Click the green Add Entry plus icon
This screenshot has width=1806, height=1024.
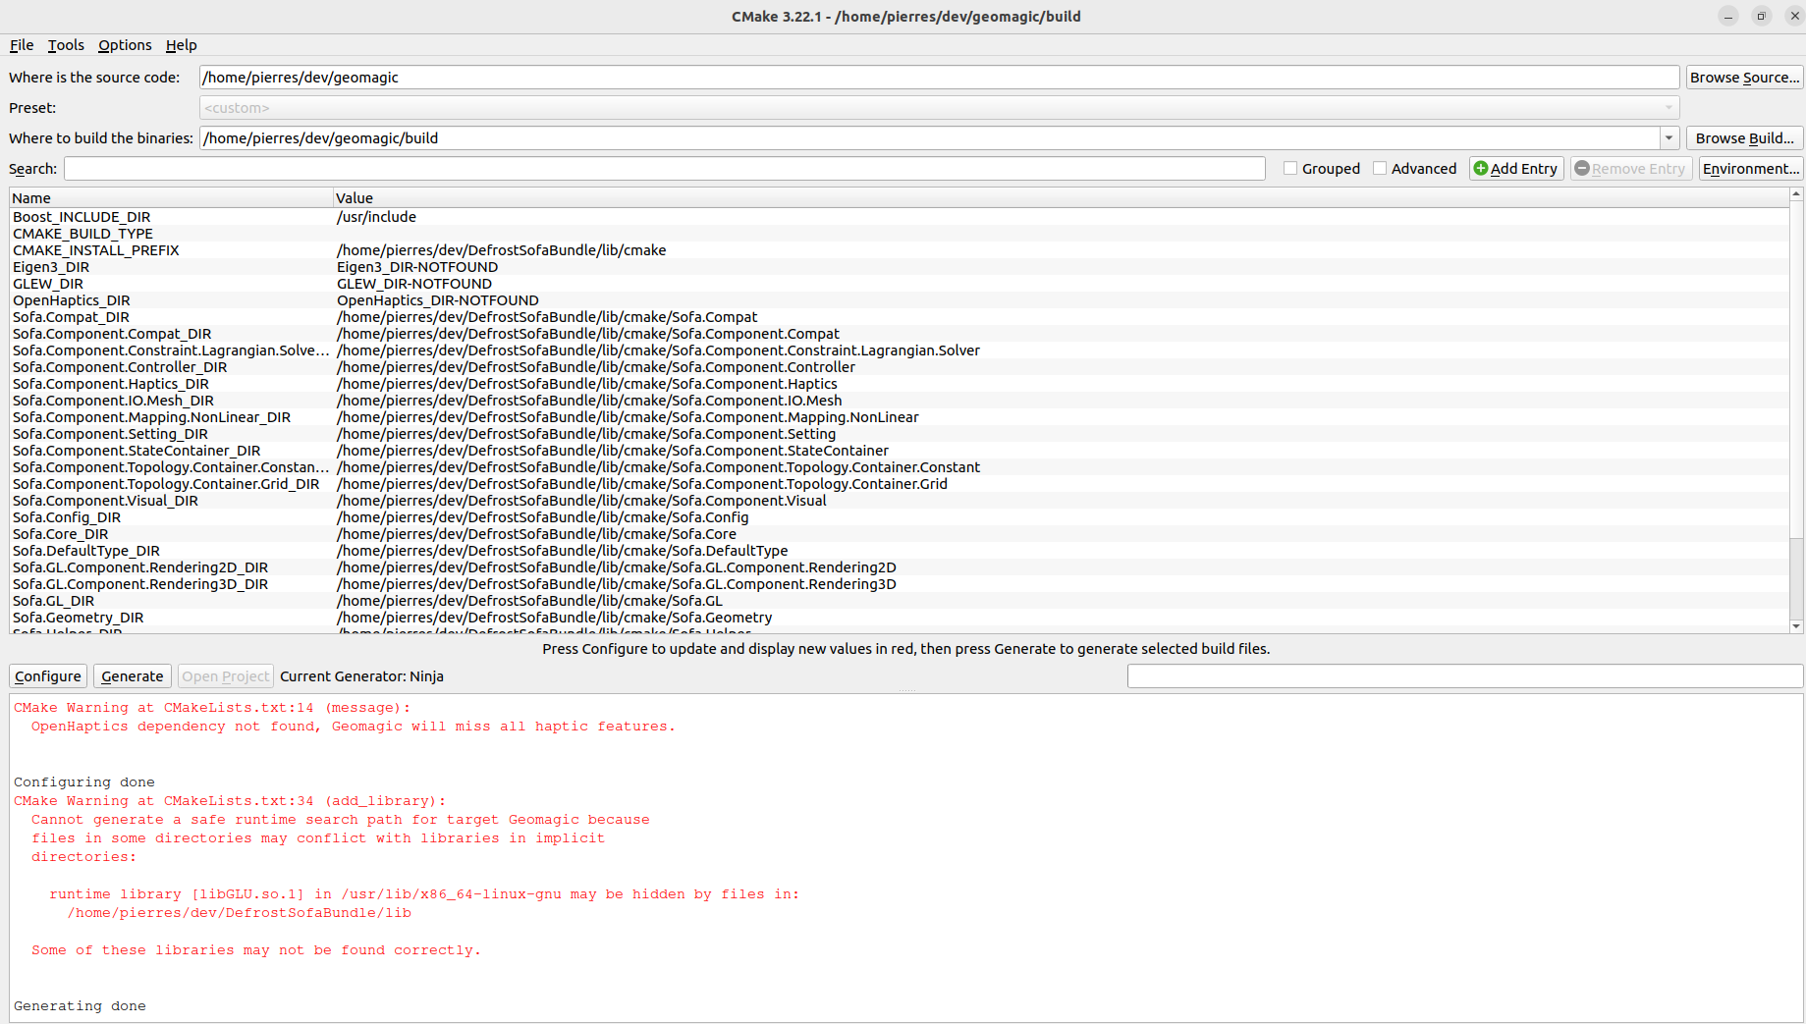[1482, 168]
